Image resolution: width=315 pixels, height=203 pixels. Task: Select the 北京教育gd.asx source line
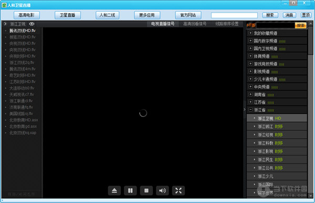[x=23, y=126]
